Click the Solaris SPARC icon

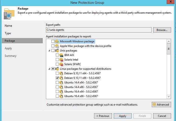tap(61, 64)
